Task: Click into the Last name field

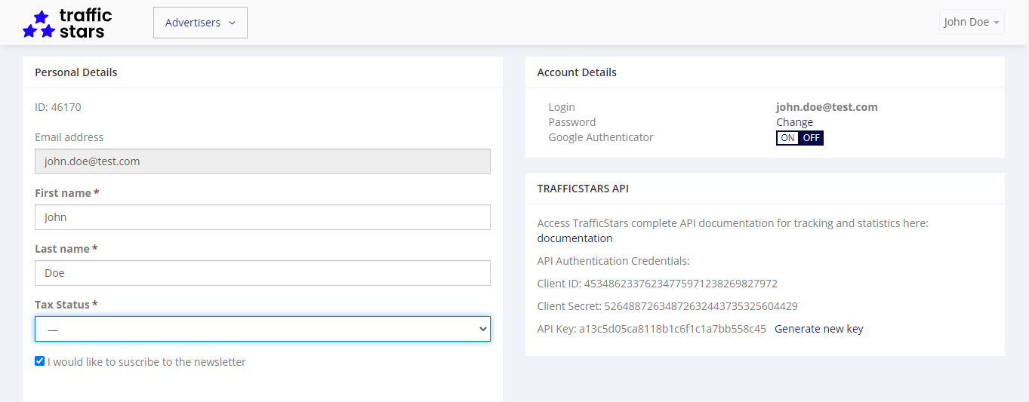Action: point(262,273)
